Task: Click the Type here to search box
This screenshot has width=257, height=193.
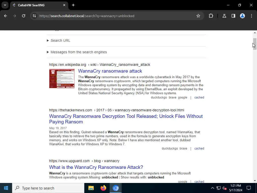Action: [x=48, y=188]
